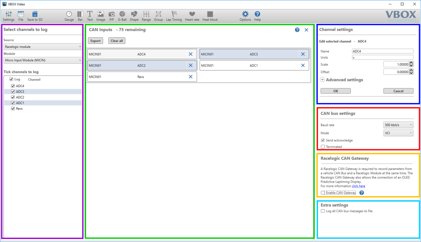Add a Bar element

[x=80, y=16]
